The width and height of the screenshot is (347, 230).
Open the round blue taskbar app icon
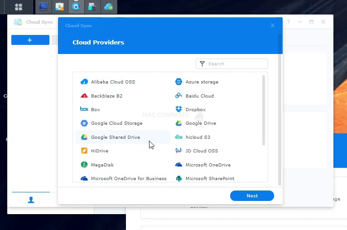pos(76,7)
